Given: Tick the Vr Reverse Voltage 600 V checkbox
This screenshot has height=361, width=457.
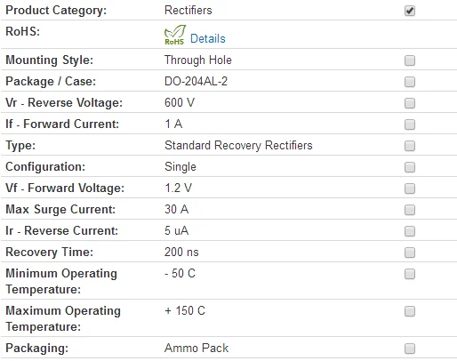Looking at the screenshot, I should pos(410,103).
